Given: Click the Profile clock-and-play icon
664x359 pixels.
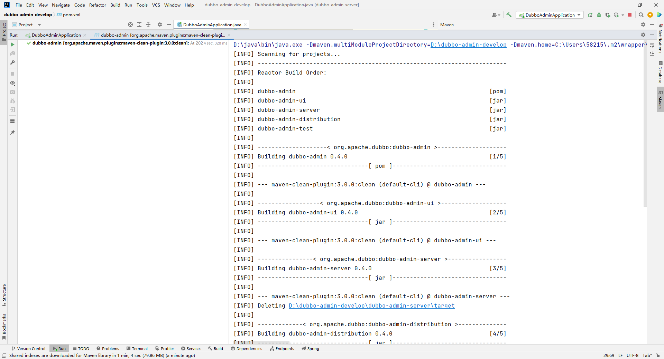Looking at the screenshot, I should (616, 15).
